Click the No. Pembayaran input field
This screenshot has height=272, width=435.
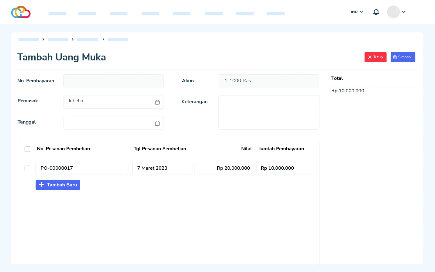[x=113, y=81]
